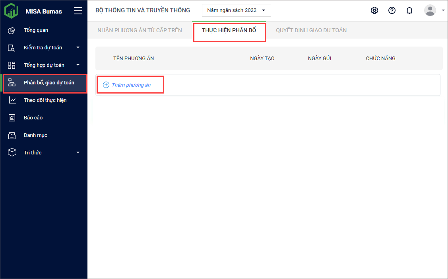This screenshot has width=448, height=279.
Task: Click the Danh mục sidebar icon
Action: [x=12, y=135]
